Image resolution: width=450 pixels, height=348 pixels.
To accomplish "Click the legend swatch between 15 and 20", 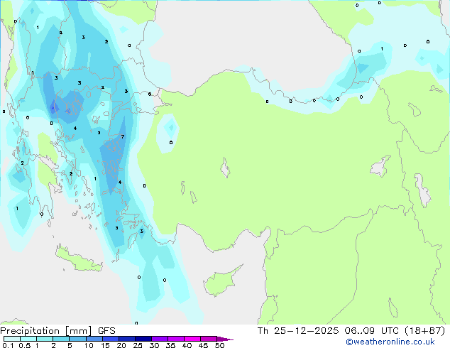I will click(111, 339).
